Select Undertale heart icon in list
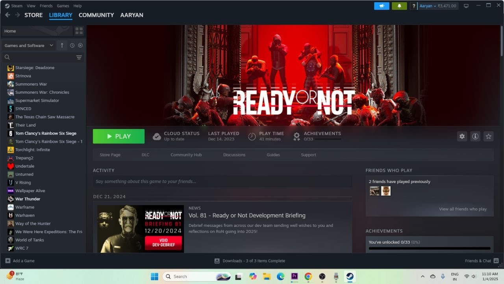 [11, 166]
